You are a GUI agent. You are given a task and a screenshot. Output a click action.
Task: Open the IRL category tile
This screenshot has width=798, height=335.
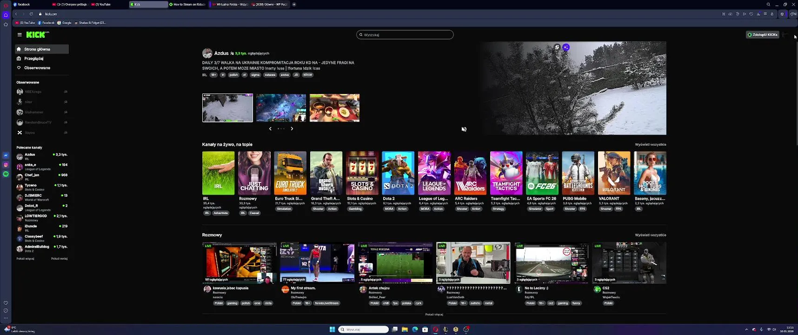tap(218, 173)
